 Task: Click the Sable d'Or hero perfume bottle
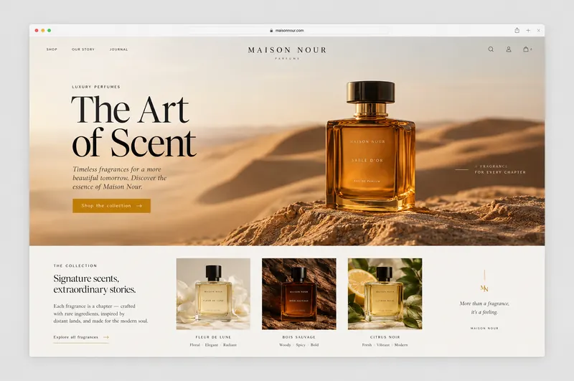click(x=370, y=146)
